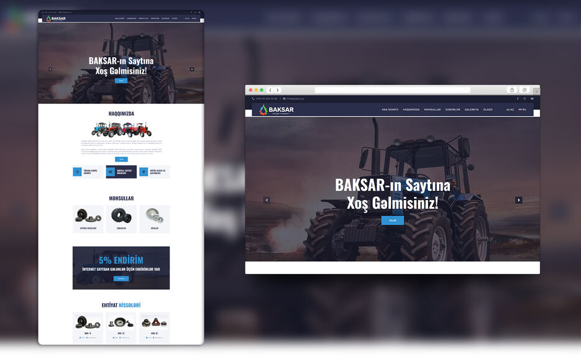
Task: Click blue button under browser hero heading
Action: [x=392, y=221]
